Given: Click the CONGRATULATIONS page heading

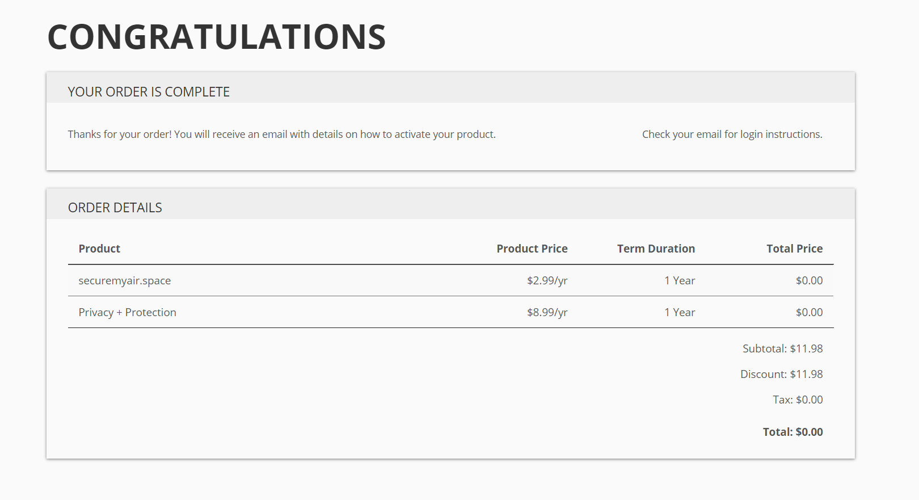Looking at the screenshot, I should point(216,37).
